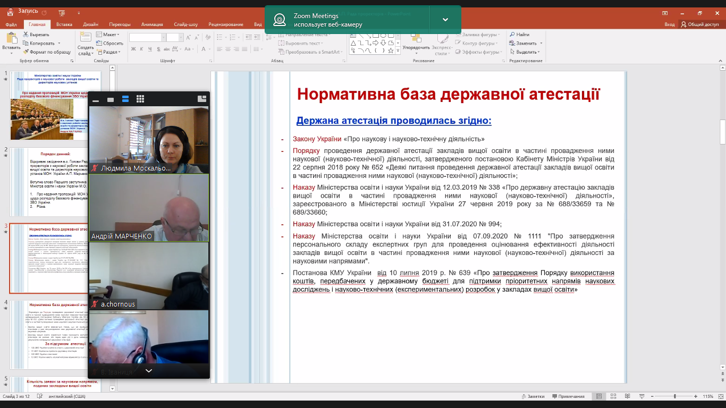Image resolution: width=726 pixels, height=408 pixels.
Task: Click the Вход sign-in link
Action: pyautogui.click(x=669, y=24)
